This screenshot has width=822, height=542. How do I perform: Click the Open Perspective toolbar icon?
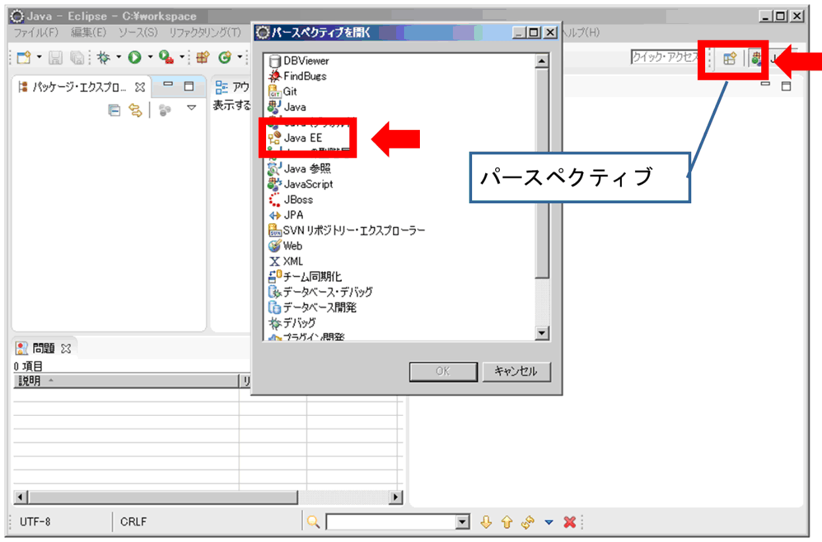[729, 59]
